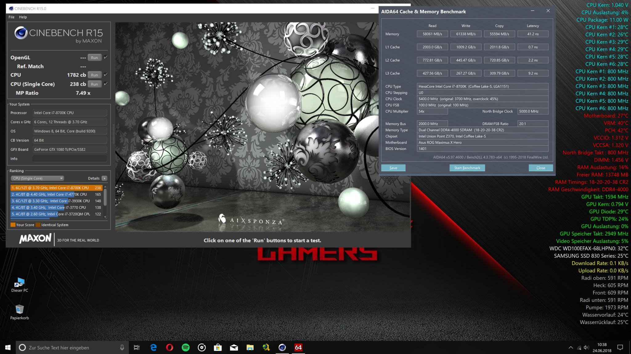
Task: Select the i7-8700K ranking entry
Action: (x=56, y=188)
